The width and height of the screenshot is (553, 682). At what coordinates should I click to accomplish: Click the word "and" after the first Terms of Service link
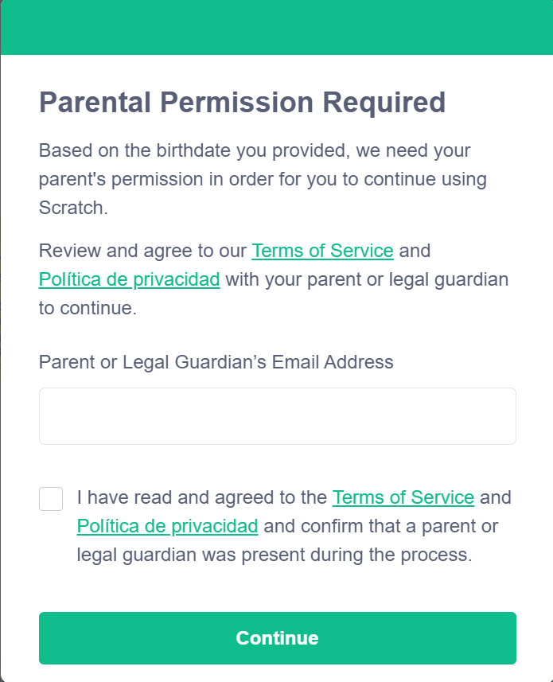[x=415, y=251]
